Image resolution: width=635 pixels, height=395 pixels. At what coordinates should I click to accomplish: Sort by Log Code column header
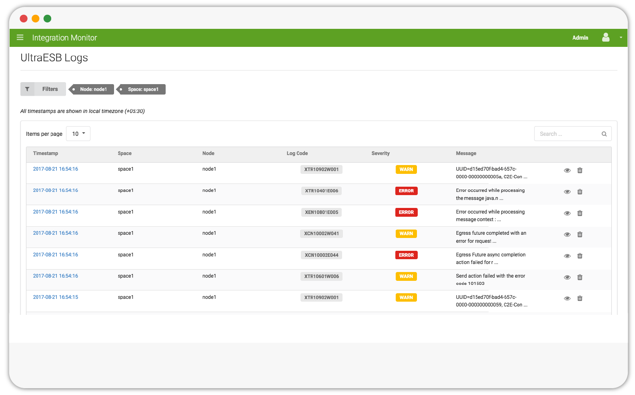(297, 153)
